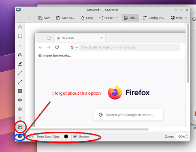Image resolution: width=196 pixels, height=152 pixels.
Task: Select the arrow tool
Action: pos(20,82)
